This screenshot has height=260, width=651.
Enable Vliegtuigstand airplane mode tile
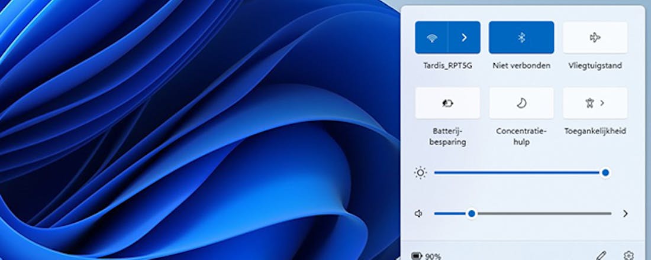tap(595, 38)
